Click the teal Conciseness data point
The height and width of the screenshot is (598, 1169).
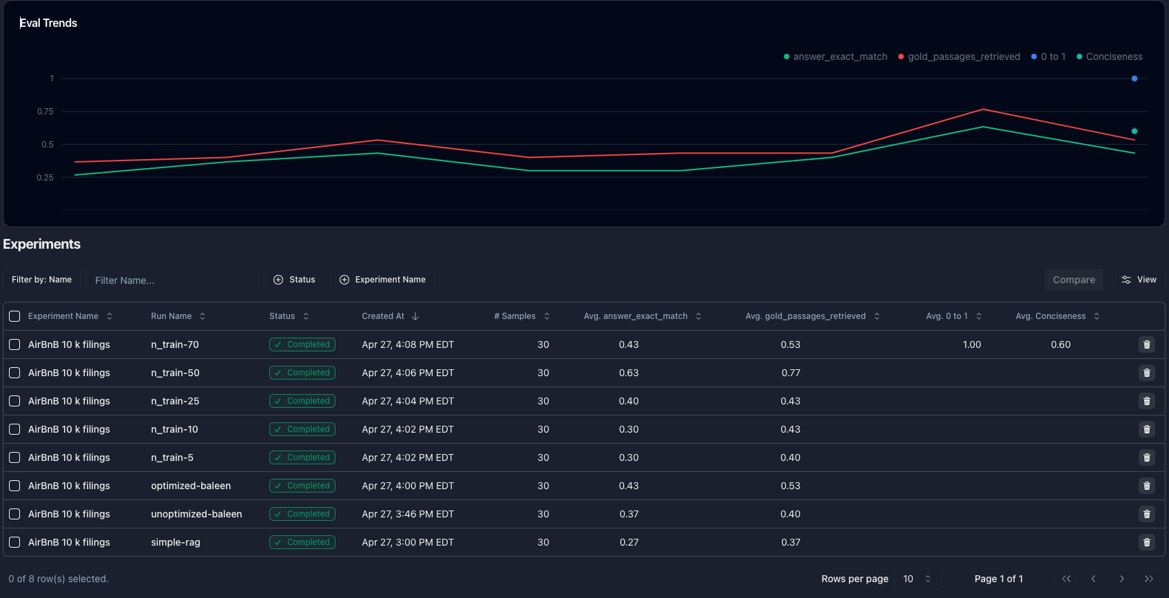coord(1135,131)
